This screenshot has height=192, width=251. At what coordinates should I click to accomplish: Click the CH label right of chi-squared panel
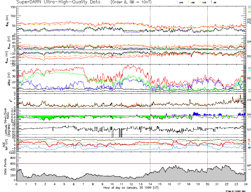pyautogui.click(x=249, y=100)
